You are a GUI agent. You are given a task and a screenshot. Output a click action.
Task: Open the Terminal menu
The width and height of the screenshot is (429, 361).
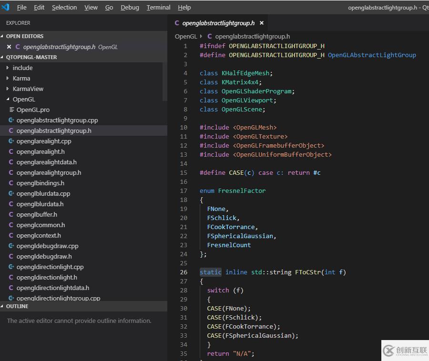tap(158, 7)
